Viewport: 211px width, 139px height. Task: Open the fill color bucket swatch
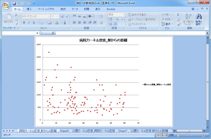[x=50, y=23]
